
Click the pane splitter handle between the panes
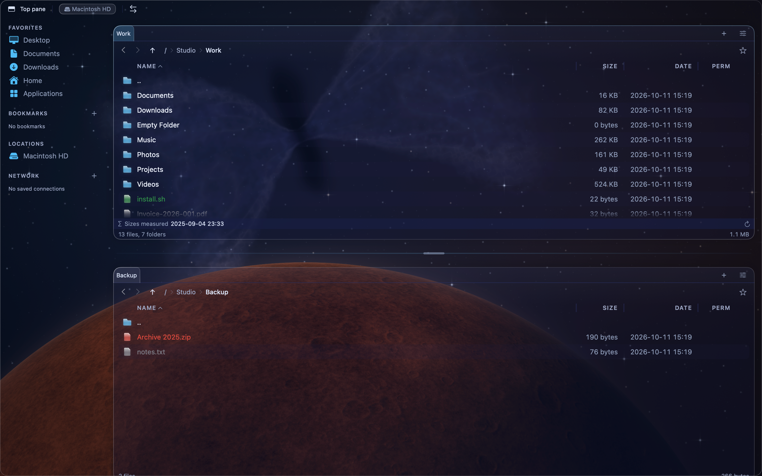(434, 253)
